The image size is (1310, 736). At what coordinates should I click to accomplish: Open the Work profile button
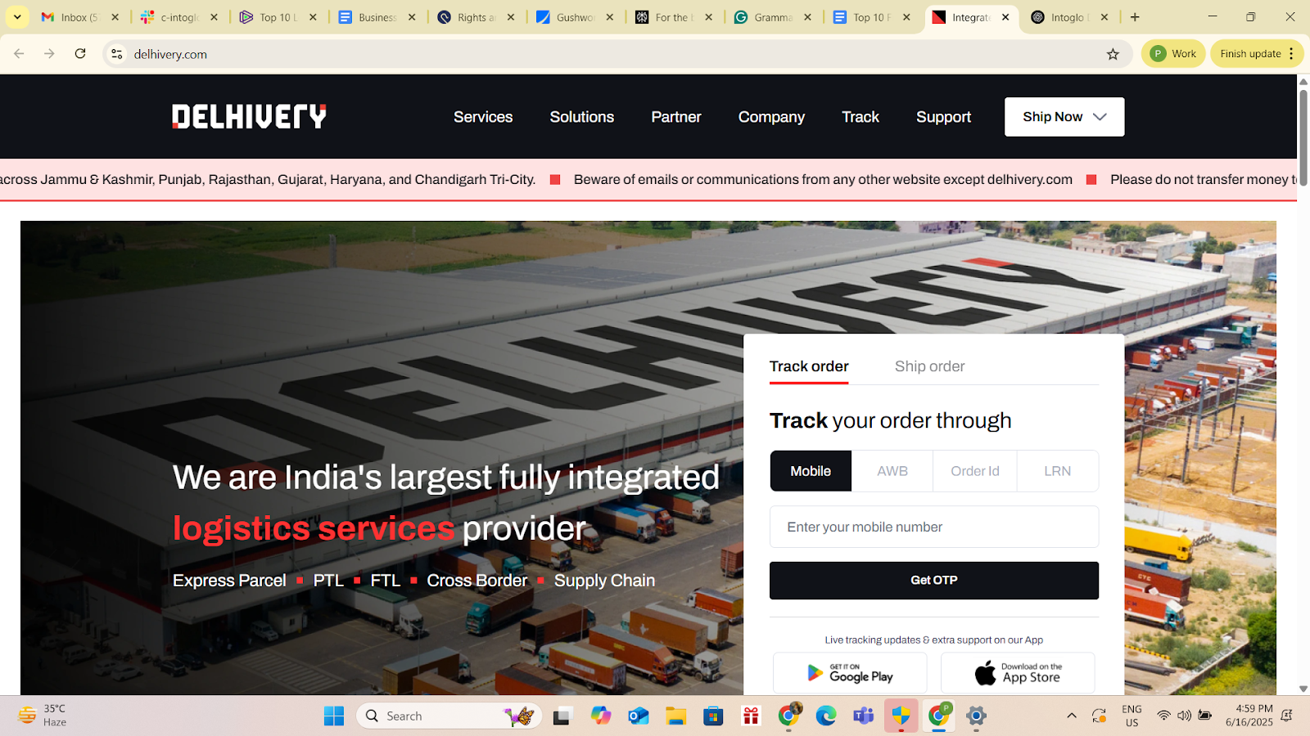[1173, 54]
